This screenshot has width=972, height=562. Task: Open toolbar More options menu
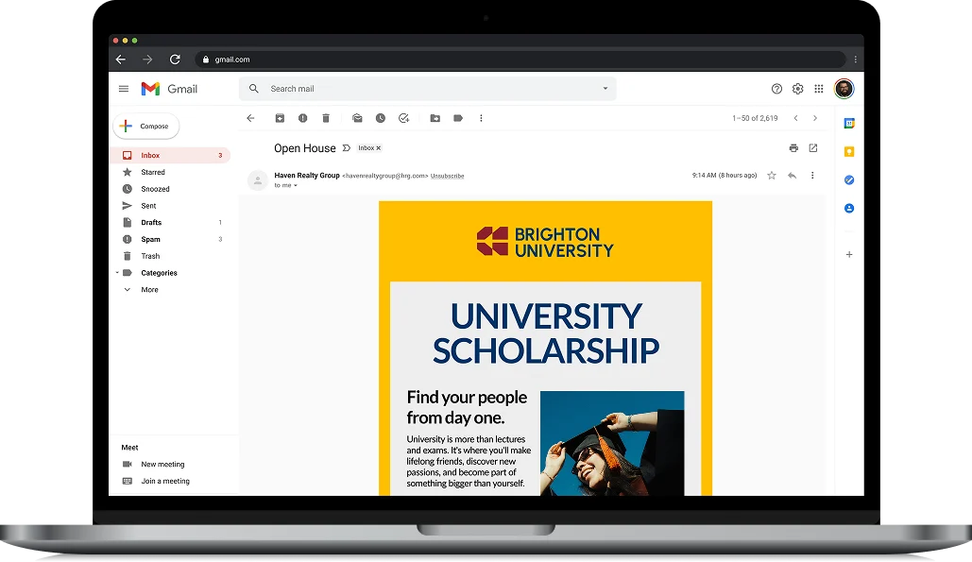pos(481,118)
